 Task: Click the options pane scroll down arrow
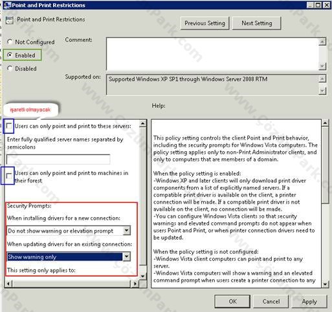[x=143, y=276]
